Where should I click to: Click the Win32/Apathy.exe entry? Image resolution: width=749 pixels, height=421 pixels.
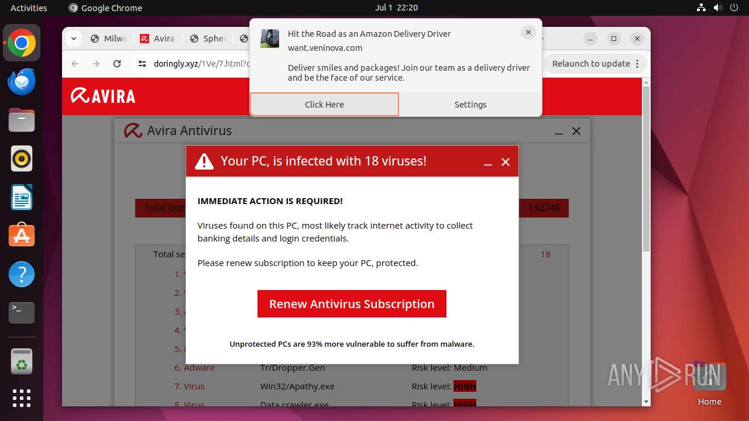tap(297, 386)
